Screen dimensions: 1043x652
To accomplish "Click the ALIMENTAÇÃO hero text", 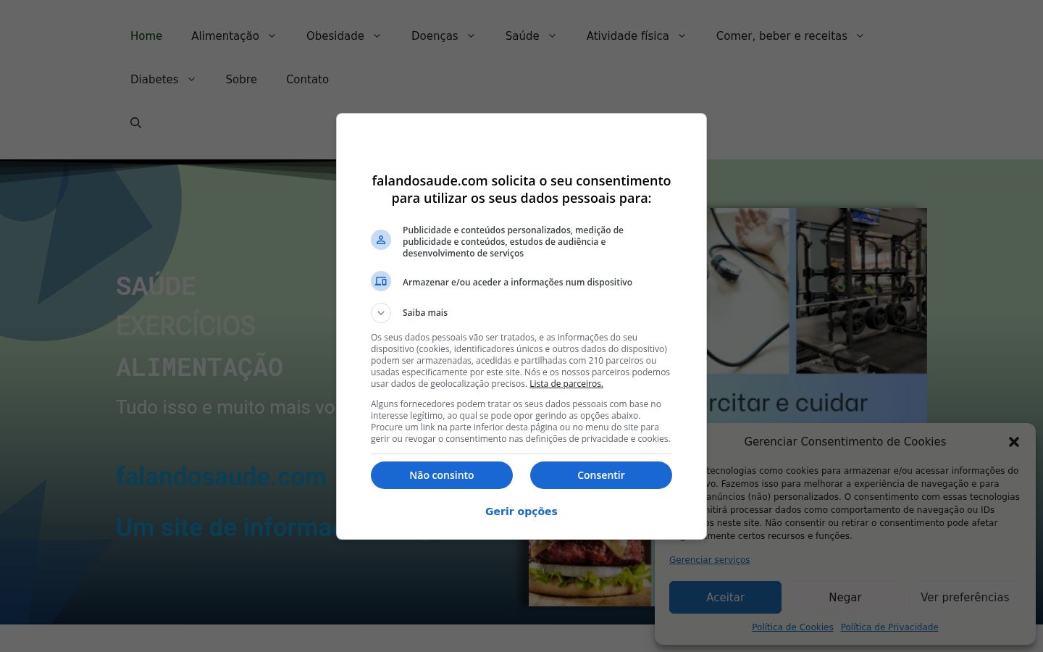I will (200, 367).
